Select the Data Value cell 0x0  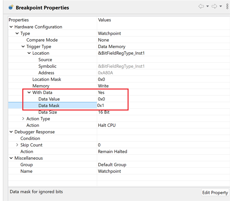(102, 99)
